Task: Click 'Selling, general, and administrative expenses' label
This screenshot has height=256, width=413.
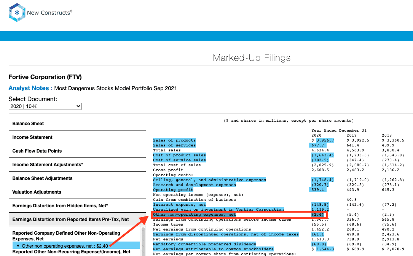Action: click(x=209, y=180)
